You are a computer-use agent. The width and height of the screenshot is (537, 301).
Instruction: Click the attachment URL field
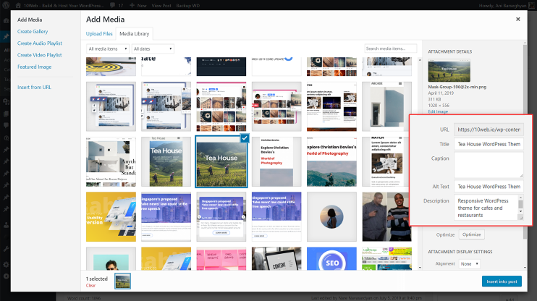tap(489, 130)
